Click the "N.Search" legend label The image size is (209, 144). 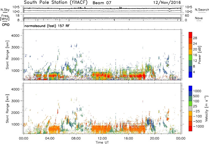click(x=202, y=10)
